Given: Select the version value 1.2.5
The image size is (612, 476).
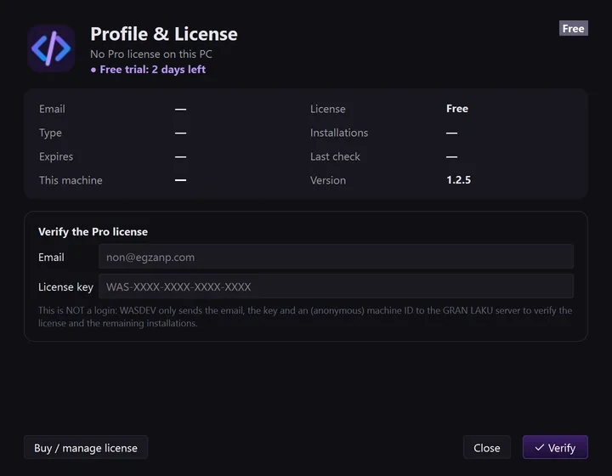Looking at the screenshot, I should [x=459, y=180].
